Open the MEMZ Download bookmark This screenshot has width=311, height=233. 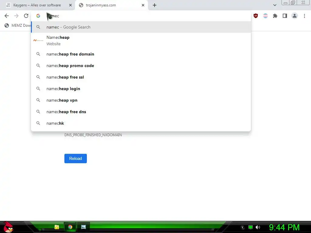point(18,25)
